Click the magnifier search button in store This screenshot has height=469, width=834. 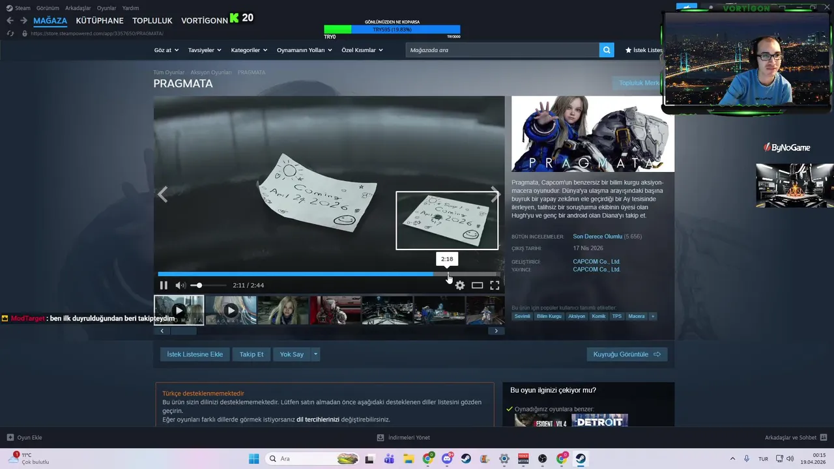tap(607, 50)
